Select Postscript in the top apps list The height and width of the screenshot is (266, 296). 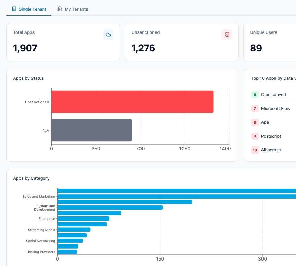click(x=271, y=136)
